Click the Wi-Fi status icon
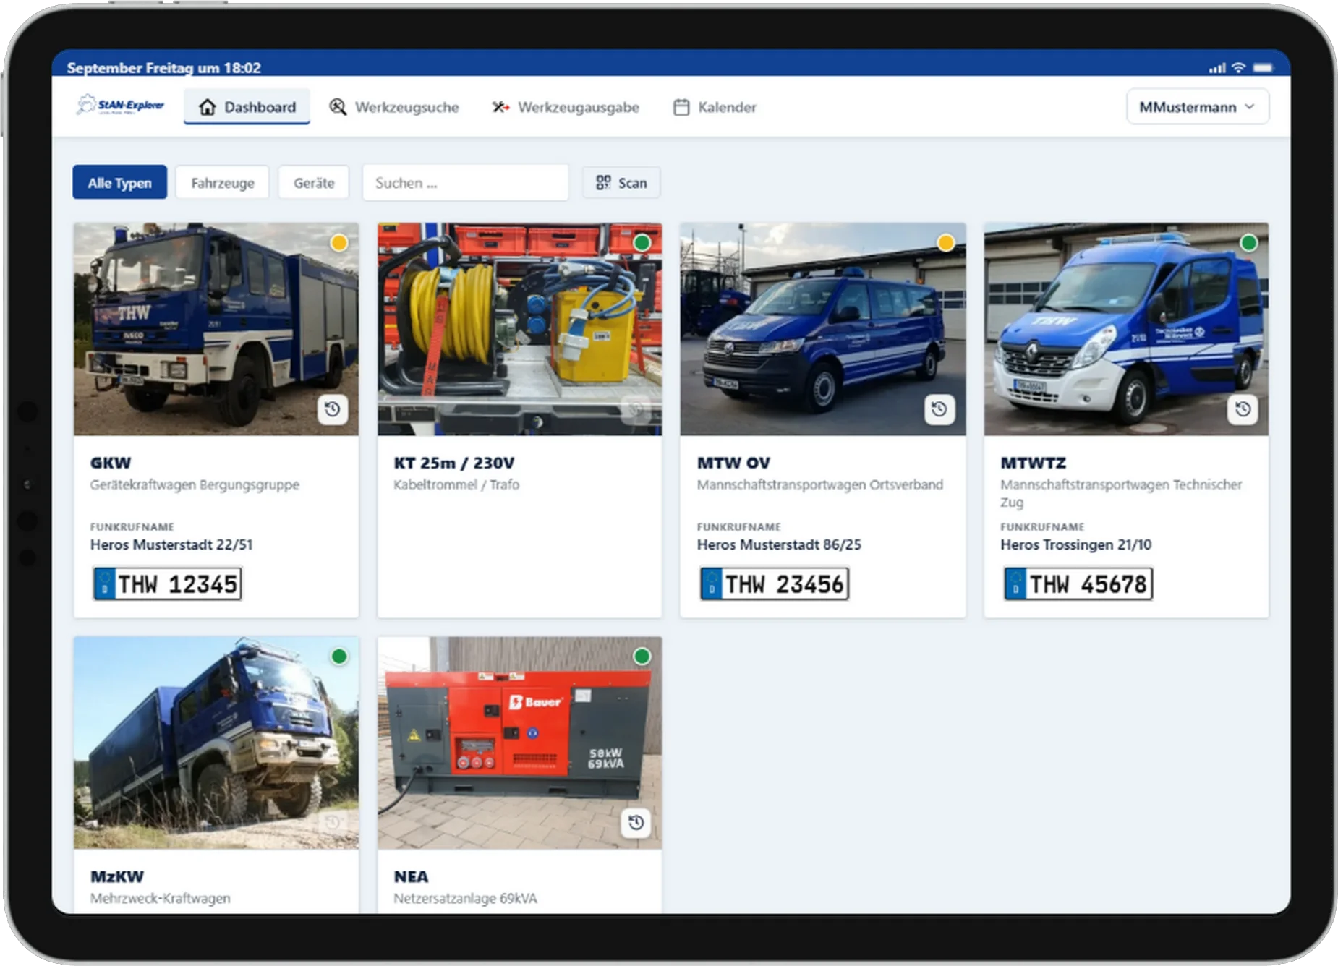1338x966 pixels. tap(1239, 67)
